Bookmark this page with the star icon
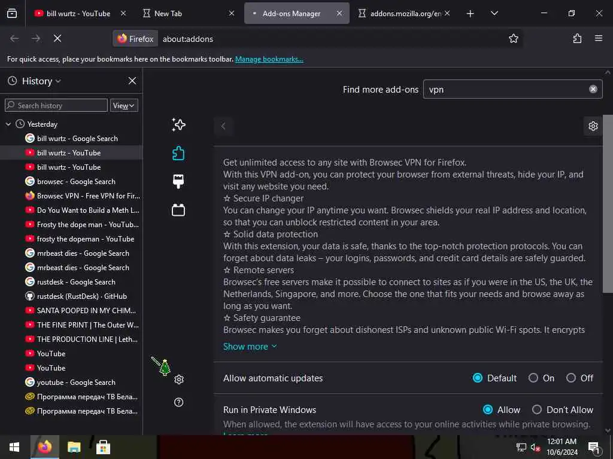 (x=513, y=39)
